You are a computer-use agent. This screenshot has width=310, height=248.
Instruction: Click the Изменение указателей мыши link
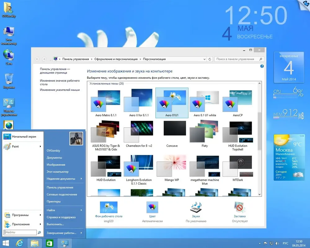tap(60, 90)
